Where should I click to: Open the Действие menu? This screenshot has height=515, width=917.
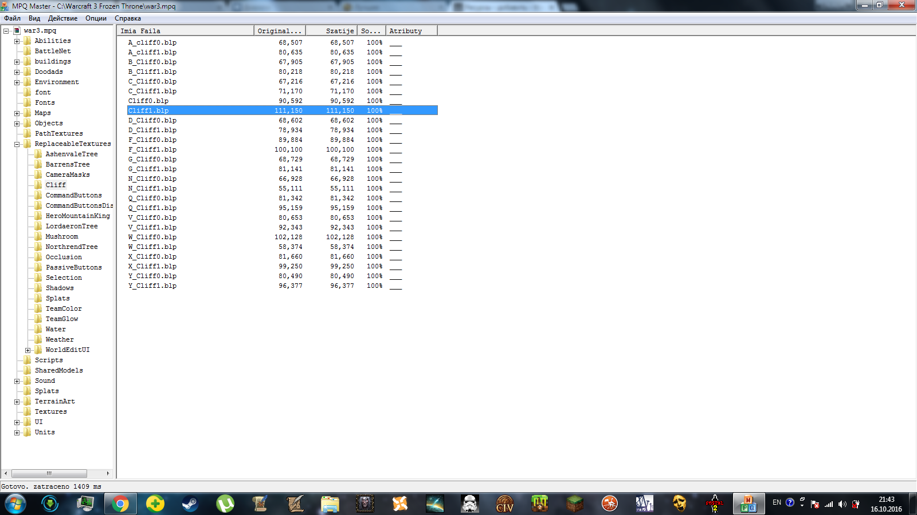click(x=62, y=18)
